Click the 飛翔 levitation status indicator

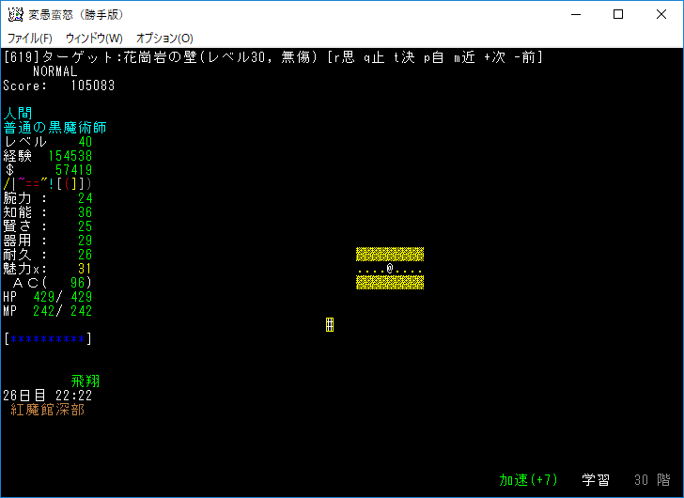pos(85,381)
